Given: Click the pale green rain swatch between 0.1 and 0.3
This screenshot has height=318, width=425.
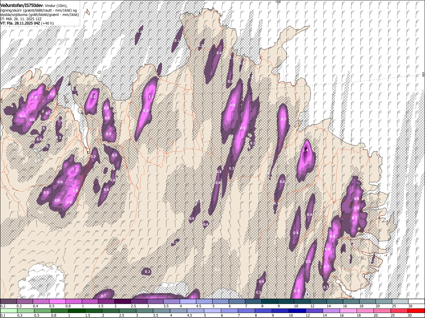Looking at the screenshot, I should click(x=9, y=311).
